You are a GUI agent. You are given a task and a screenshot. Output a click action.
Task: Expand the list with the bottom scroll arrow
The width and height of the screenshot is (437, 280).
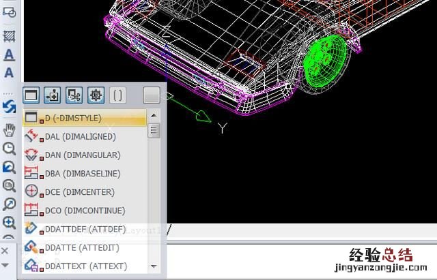154,266
